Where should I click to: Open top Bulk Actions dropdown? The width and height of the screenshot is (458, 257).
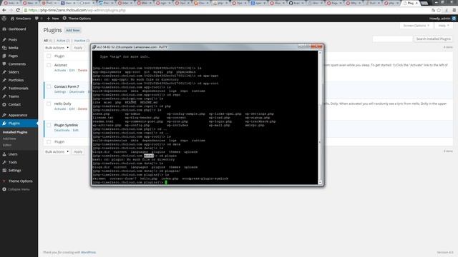57,48
